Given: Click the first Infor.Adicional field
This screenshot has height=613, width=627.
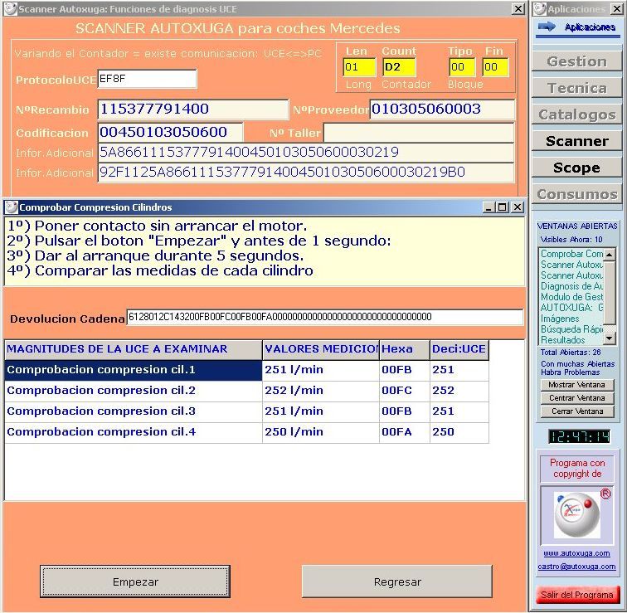Looking at the screenshot, I should click(x=306, y=153).
